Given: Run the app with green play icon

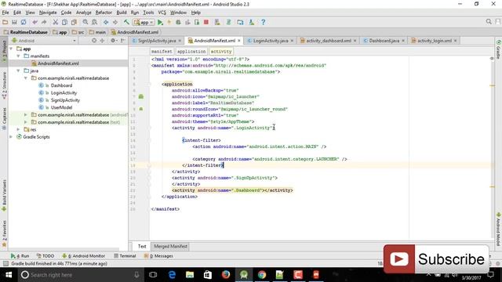Looking at the screenshot, I should (160, 22).
